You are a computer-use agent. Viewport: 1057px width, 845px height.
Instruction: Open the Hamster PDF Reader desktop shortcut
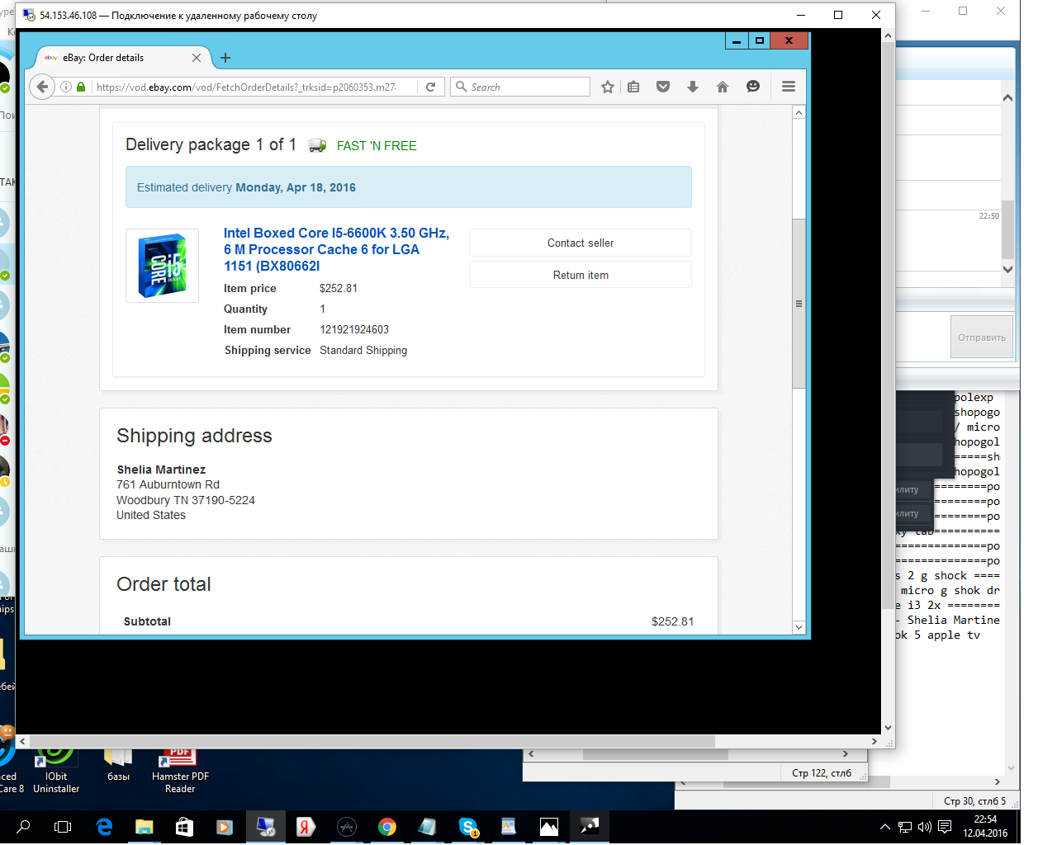(x=180, y=771)
